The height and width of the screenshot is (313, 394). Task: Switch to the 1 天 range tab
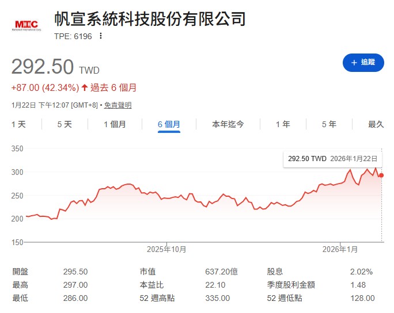tap(18, 124)
